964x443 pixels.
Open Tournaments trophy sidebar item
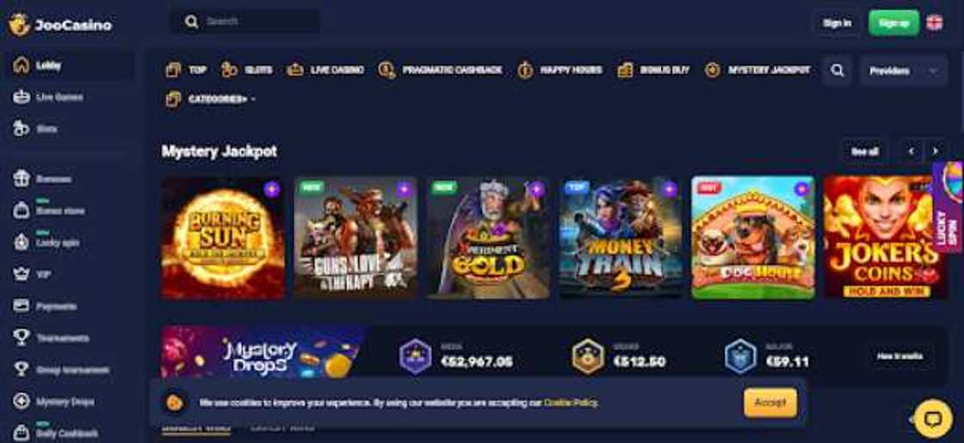pos(52,338)
